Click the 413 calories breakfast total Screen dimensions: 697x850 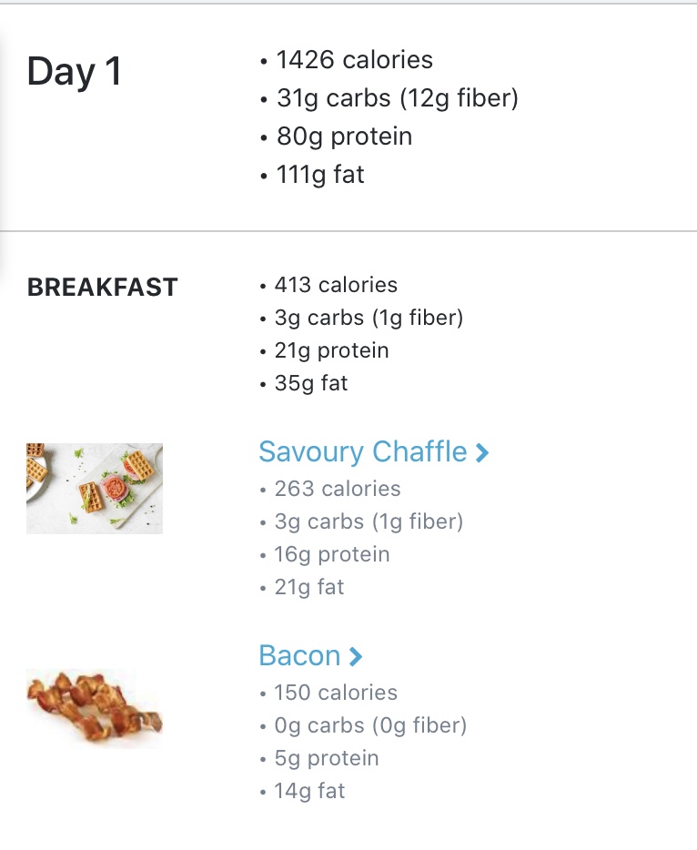(336, 285)
